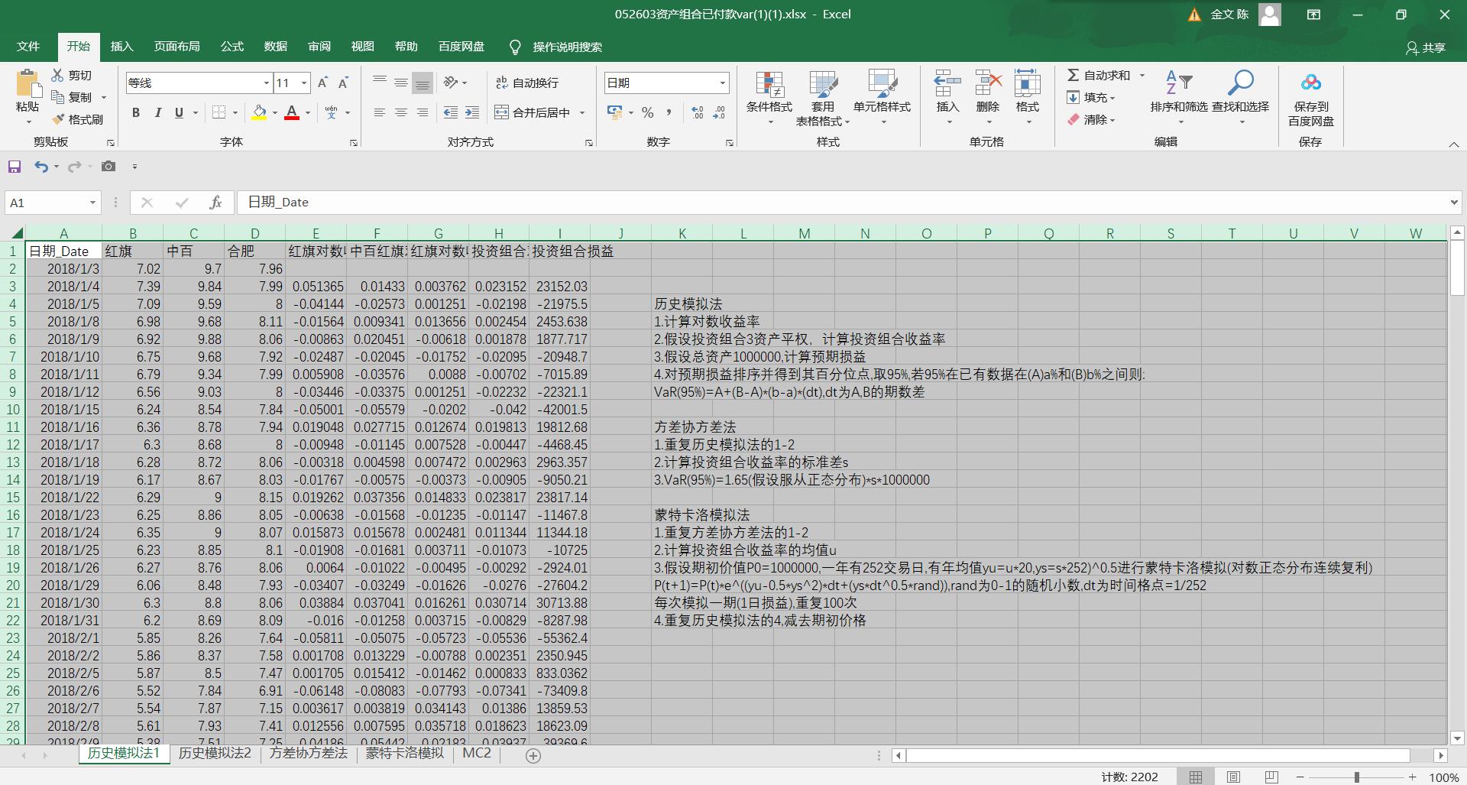The height and width of the screenshot is (785, 1467).
Task: Open the font size dropdown
Action: (x=304, y=83)
